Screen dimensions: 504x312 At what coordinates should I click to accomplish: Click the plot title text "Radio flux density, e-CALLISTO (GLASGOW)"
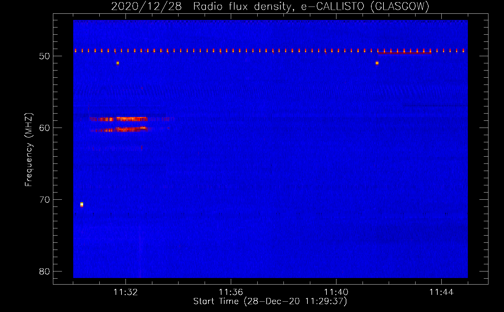[x=311, y=6]
